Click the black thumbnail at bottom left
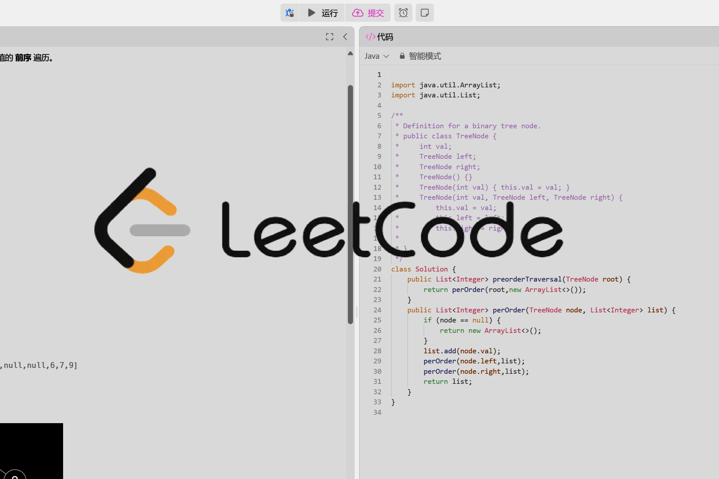 (x=31, y=451)
